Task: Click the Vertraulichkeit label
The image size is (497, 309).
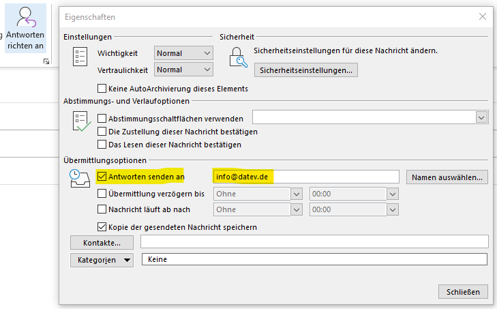Action: pos(123,70)
